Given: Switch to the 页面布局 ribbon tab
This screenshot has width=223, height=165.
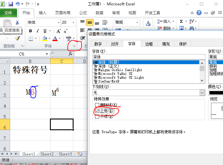Looking at the screenshot, I should pyautogui.click(x=63, y=13).
